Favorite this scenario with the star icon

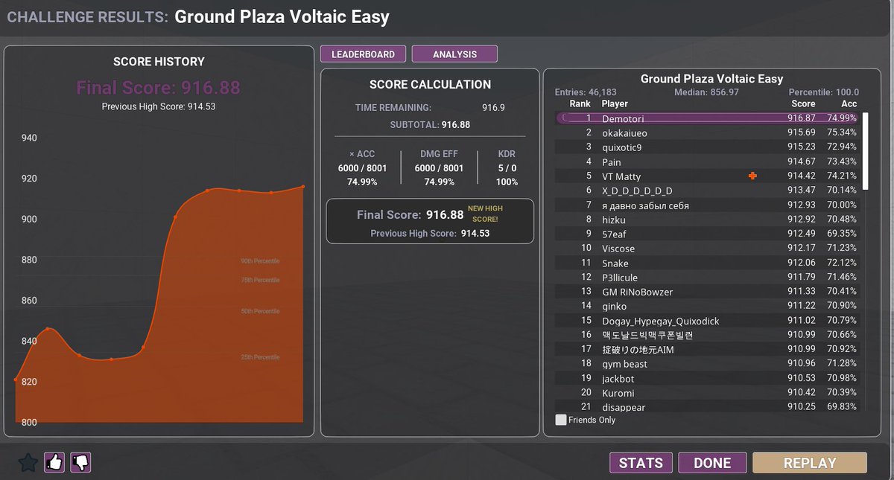click(x=28, y=463)
